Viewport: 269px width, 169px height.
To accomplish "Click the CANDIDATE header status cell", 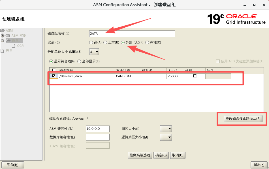I will [x=128, y=76].
